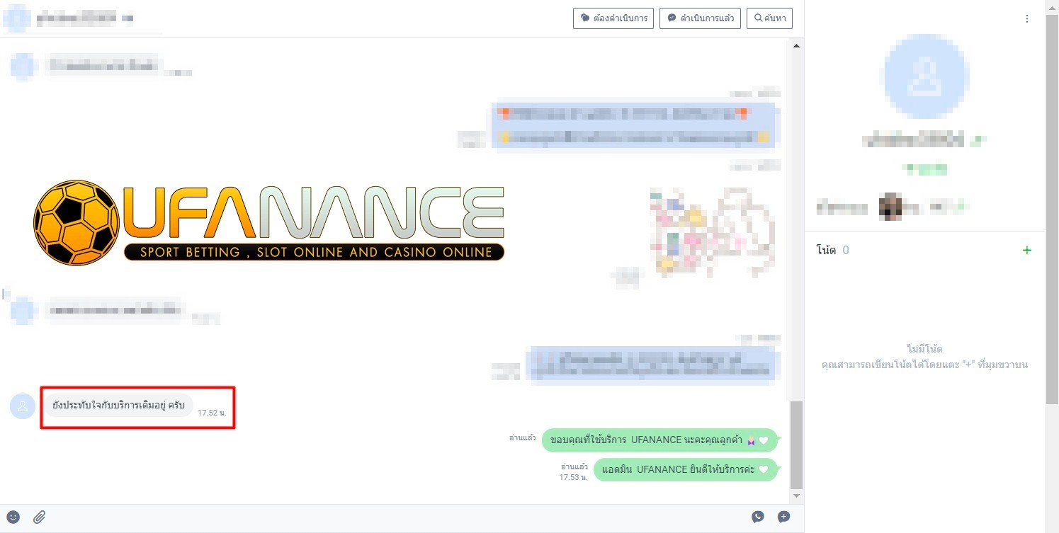Open the three-dot menu in profile panel
Viewport: 1059px width, 533px height.
(1027, 19)
